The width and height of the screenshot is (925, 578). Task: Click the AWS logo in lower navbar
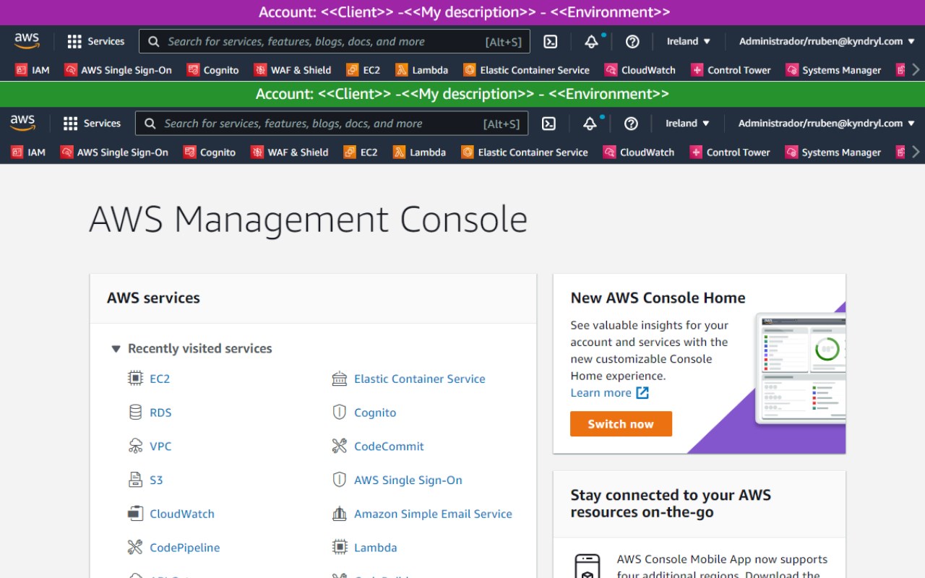tap(22, 124)
